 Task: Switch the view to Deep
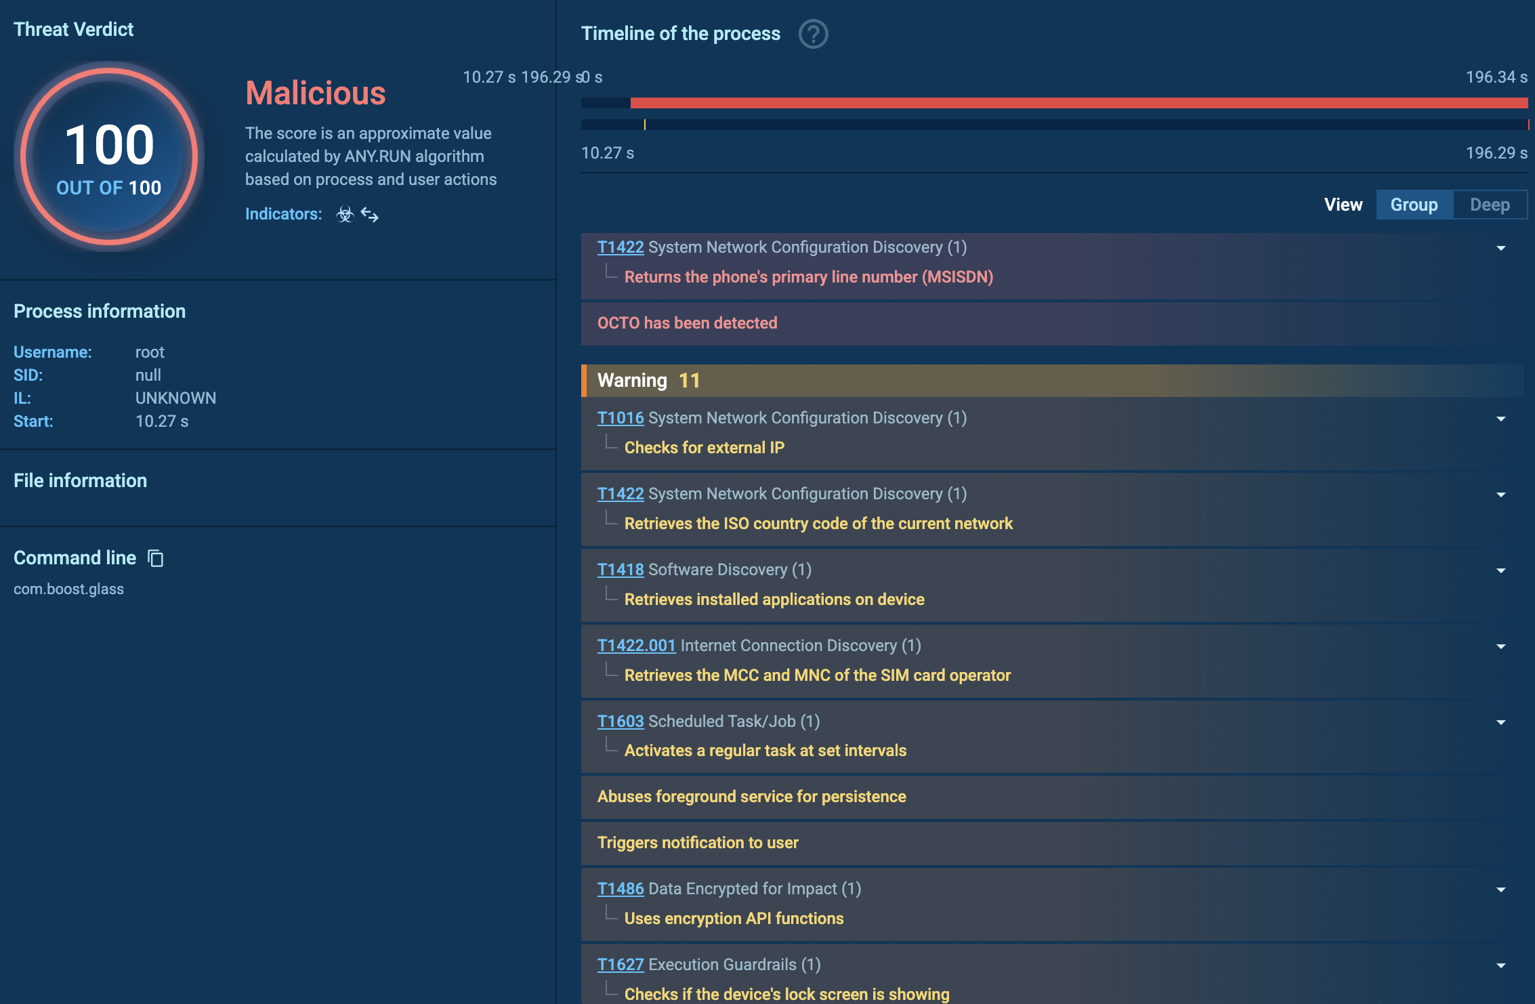(x=1490, y=205)
